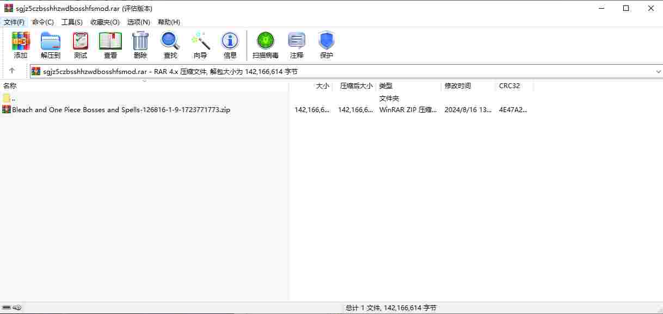Image resolution: width=663 pixels, height=314 pixels.
Task: Click the WinRAR ZIP type cell
Action: coord(408,109)
